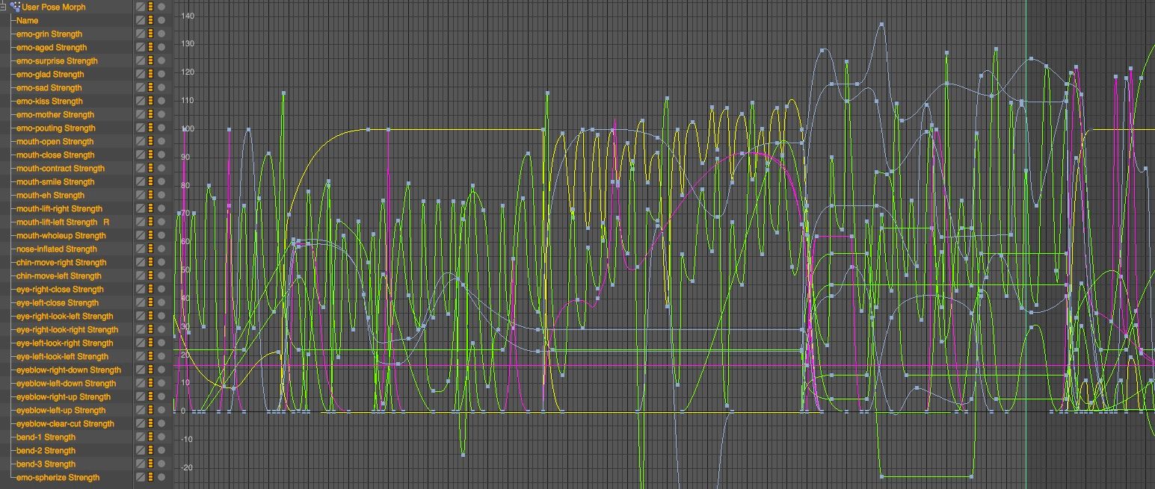Screen dimensions: 1155x489
Task: Select the mouth-lift-left Strength track
Action: click(x=57, y=222)
